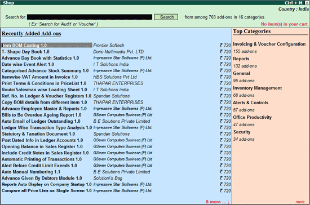Choose Itemwise VAT Amount in Invoice 1.0
The height and width of the screenshot is (205, 310).
39,77
